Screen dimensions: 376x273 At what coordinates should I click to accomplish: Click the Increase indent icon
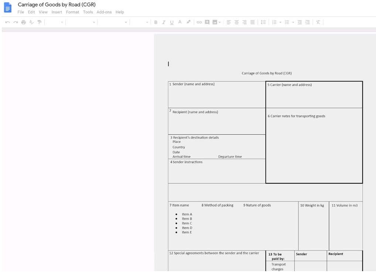307,23
